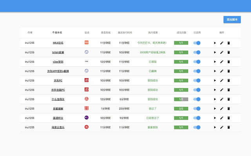Open the v2ex签到 script link
Image resolution: width=251 pixels, height=156 pixels.
pyautogui.click(x=58, y=62)
